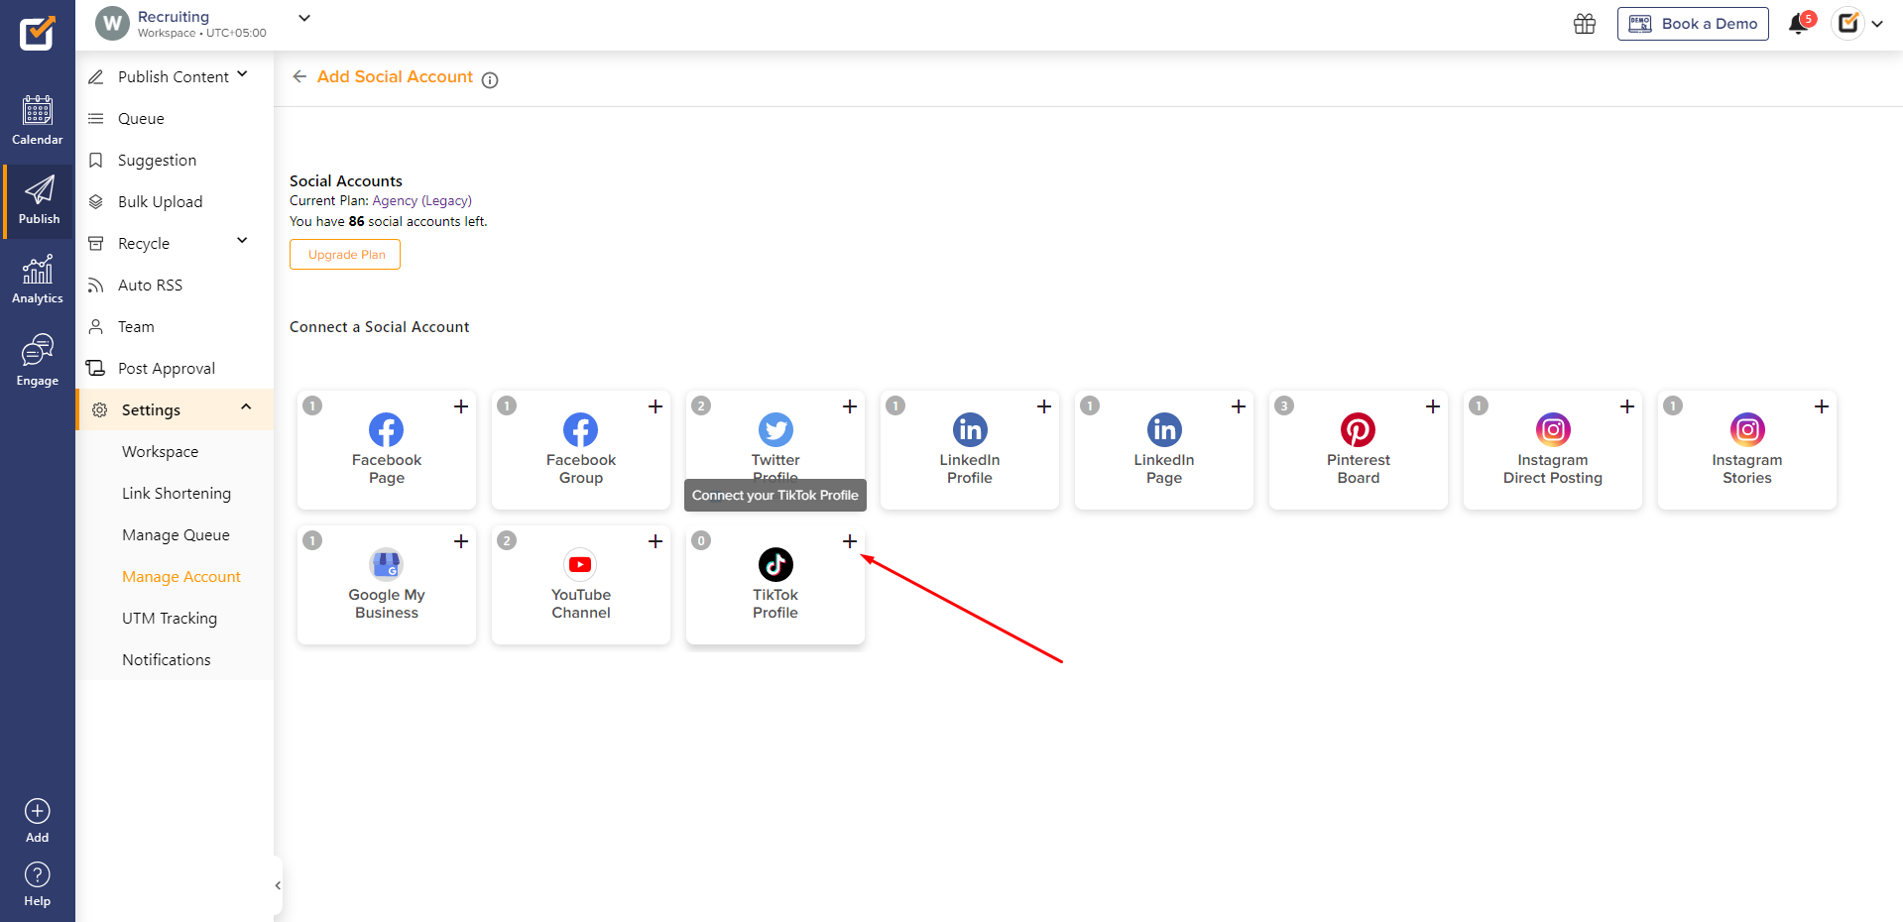Viewport: 1903px width, 922px height.
Task: Open Notifications settings
Action: point(167,660)
